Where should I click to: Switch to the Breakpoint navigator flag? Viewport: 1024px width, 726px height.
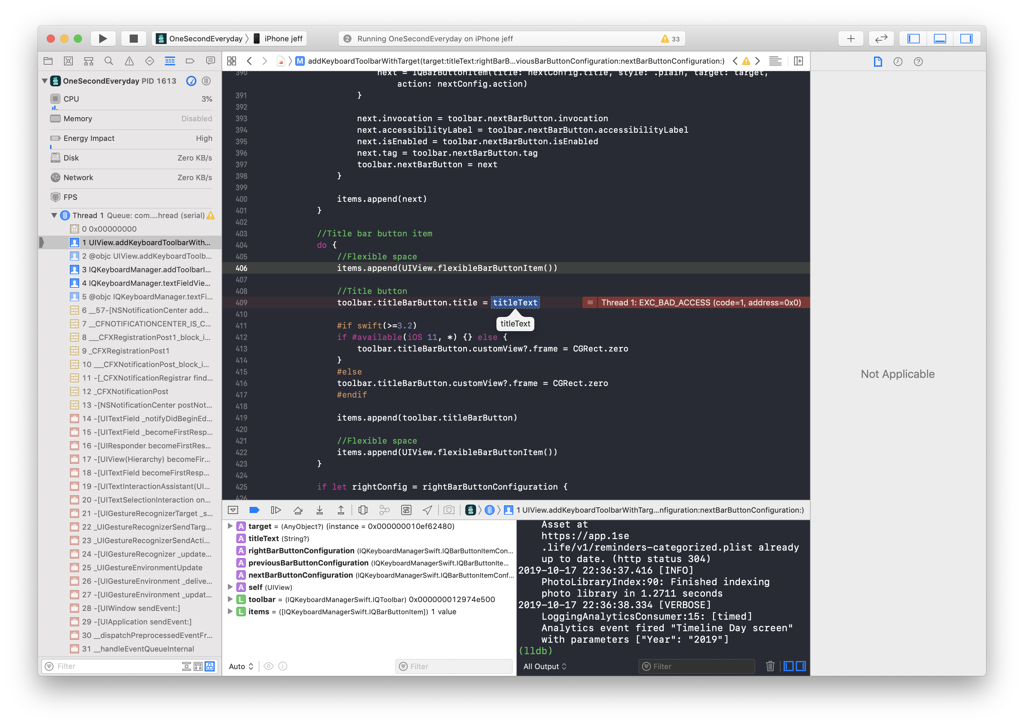click(190, 61)
